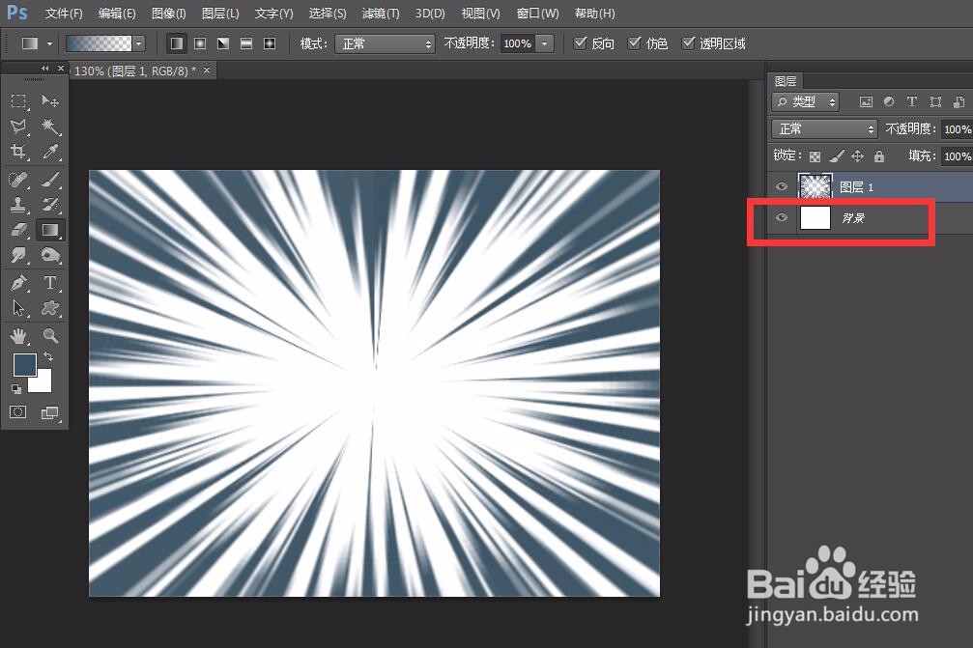Click the background color swatch
This screenshot has height=648, width=973.
tap(43, 383)
